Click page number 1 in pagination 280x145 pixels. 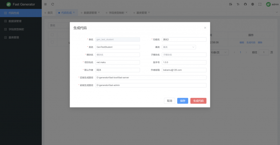click(240, 53)
